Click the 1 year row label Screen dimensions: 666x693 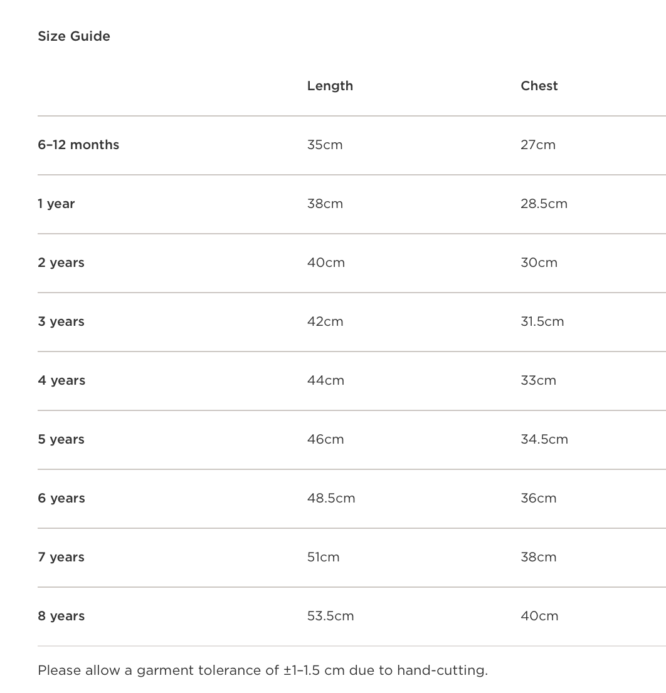(x=56, y=204)
